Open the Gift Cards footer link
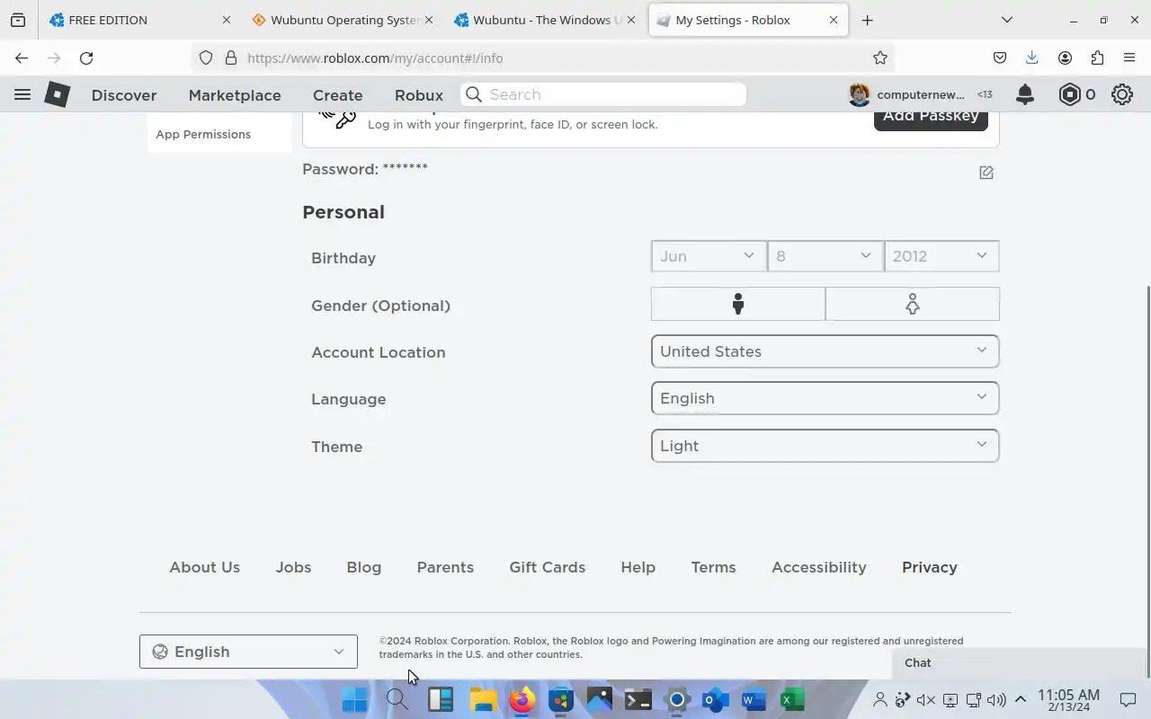 [548, 567]
